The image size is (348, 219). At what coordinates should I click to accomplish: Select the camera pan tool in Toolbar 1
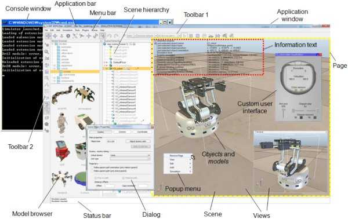[x=48, y=36]
